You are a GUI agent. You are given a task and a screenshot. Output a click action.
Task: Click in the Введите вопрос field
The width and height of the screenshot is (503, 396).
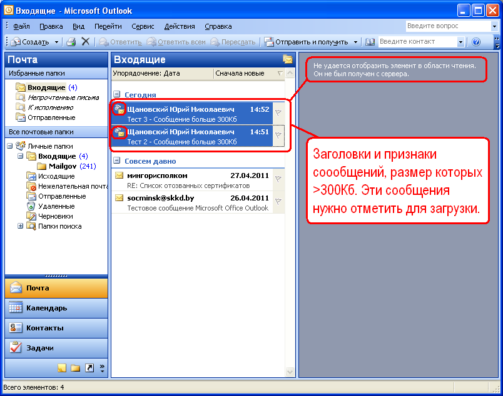coord(448,26)
